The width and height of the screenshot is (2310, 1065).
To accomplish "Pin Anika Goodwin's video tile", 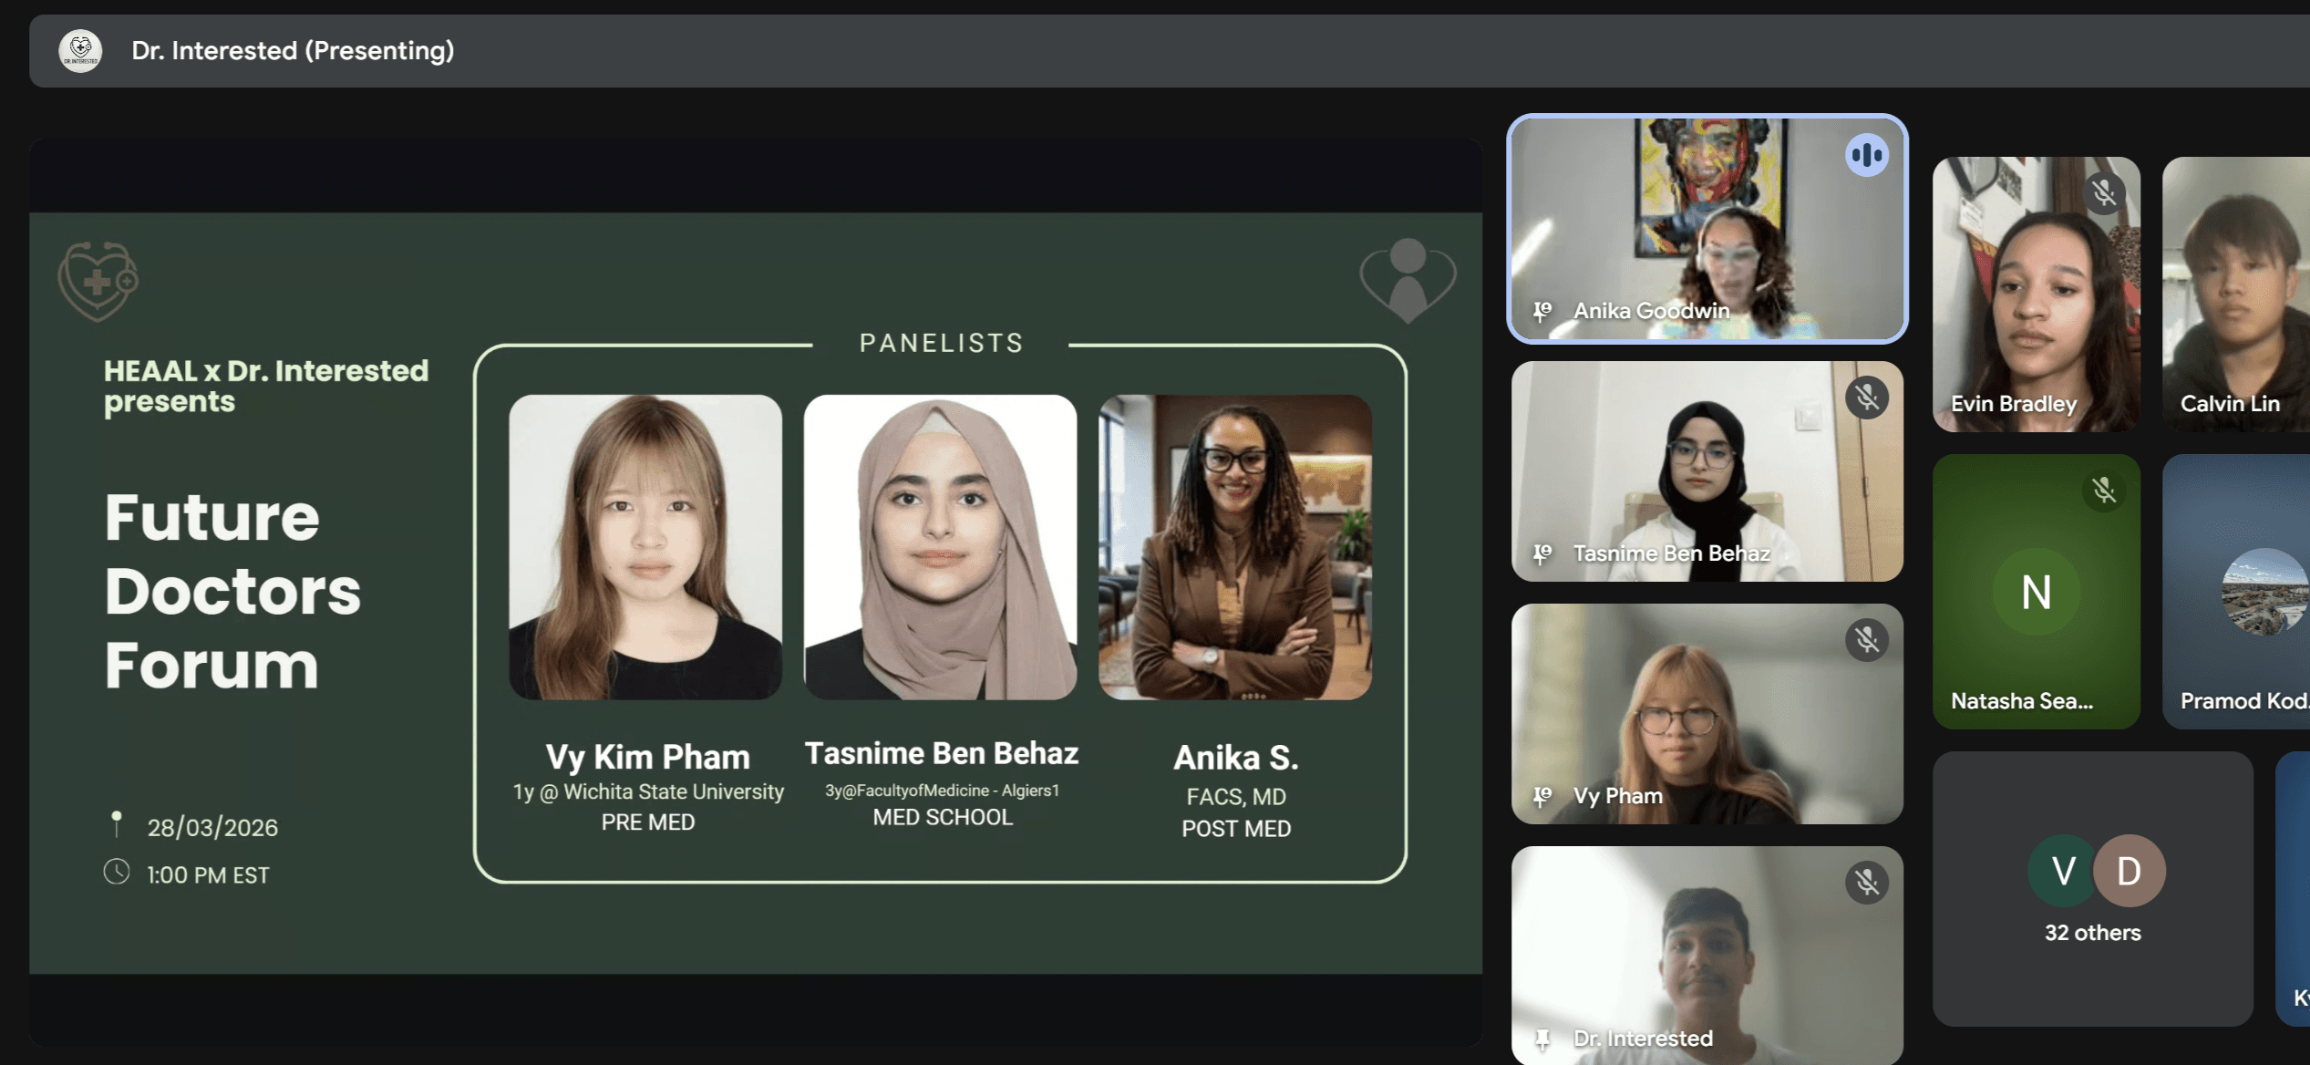I will (x=1542, y=311).
